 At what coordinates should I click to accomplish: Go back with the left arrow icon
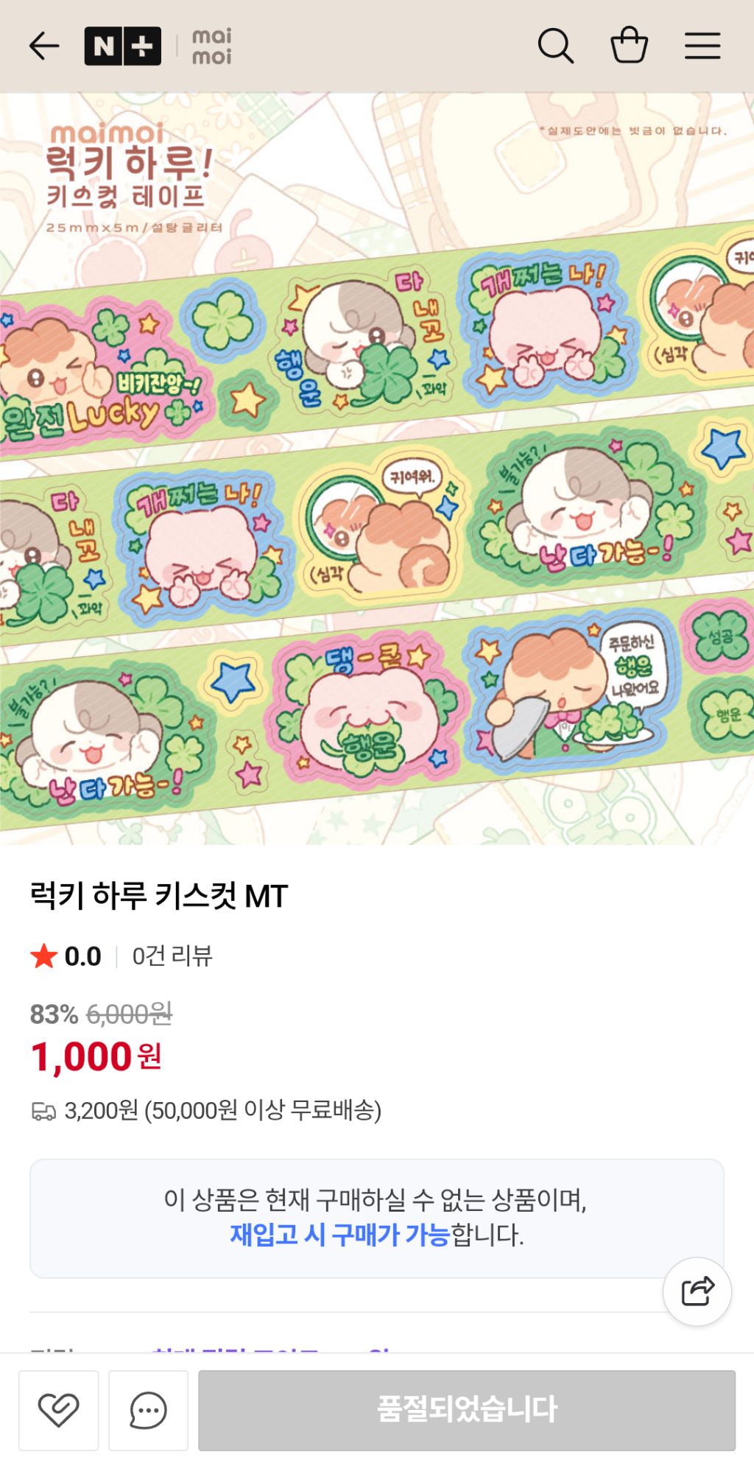(x=44, y=46)
